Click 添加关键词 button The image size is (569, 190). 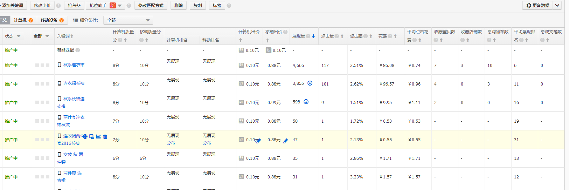[13, 6]
